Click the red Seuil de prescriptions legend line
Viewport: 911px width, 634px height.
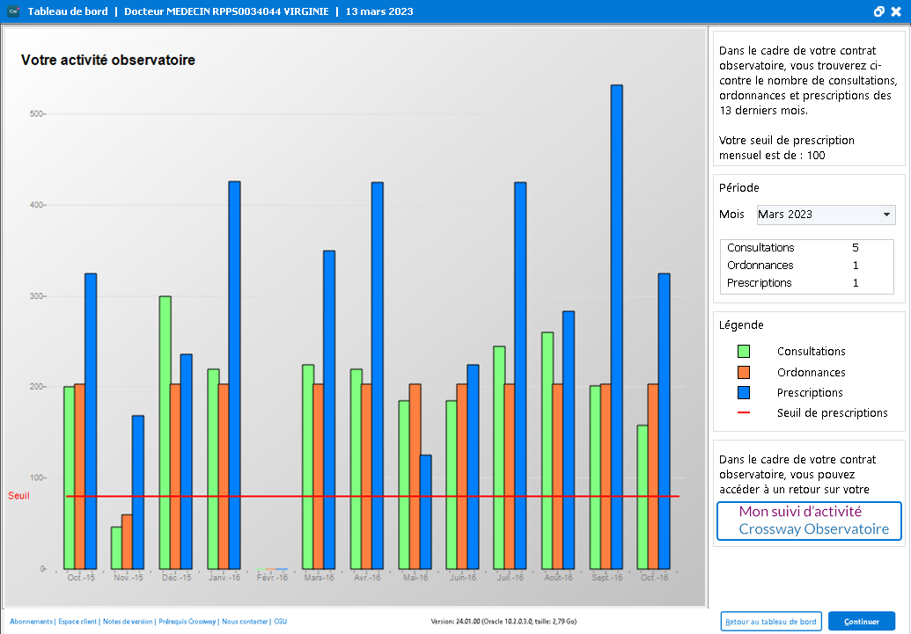click(x=743, y=413)
